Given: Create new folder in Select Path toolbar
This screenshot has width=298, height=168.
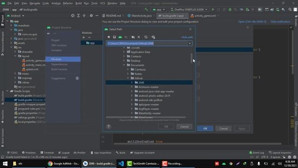Looking at the screenshot, I should point(133,37).
